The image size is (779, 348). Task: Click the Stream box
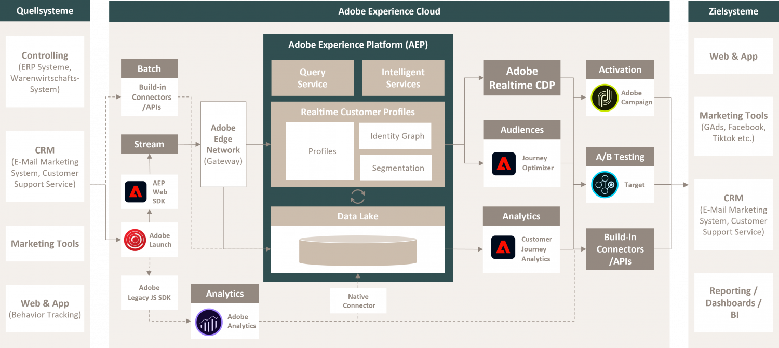click(x=149, y=144)
